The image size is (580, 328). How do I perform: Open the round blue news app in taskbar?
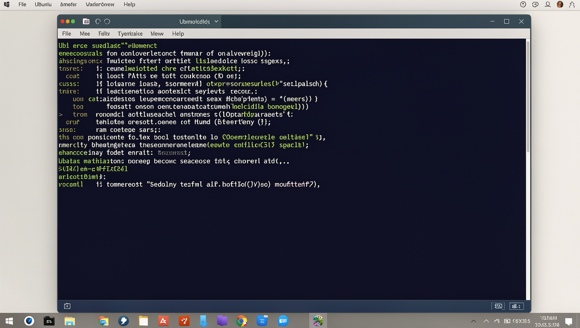coord(283,321)
